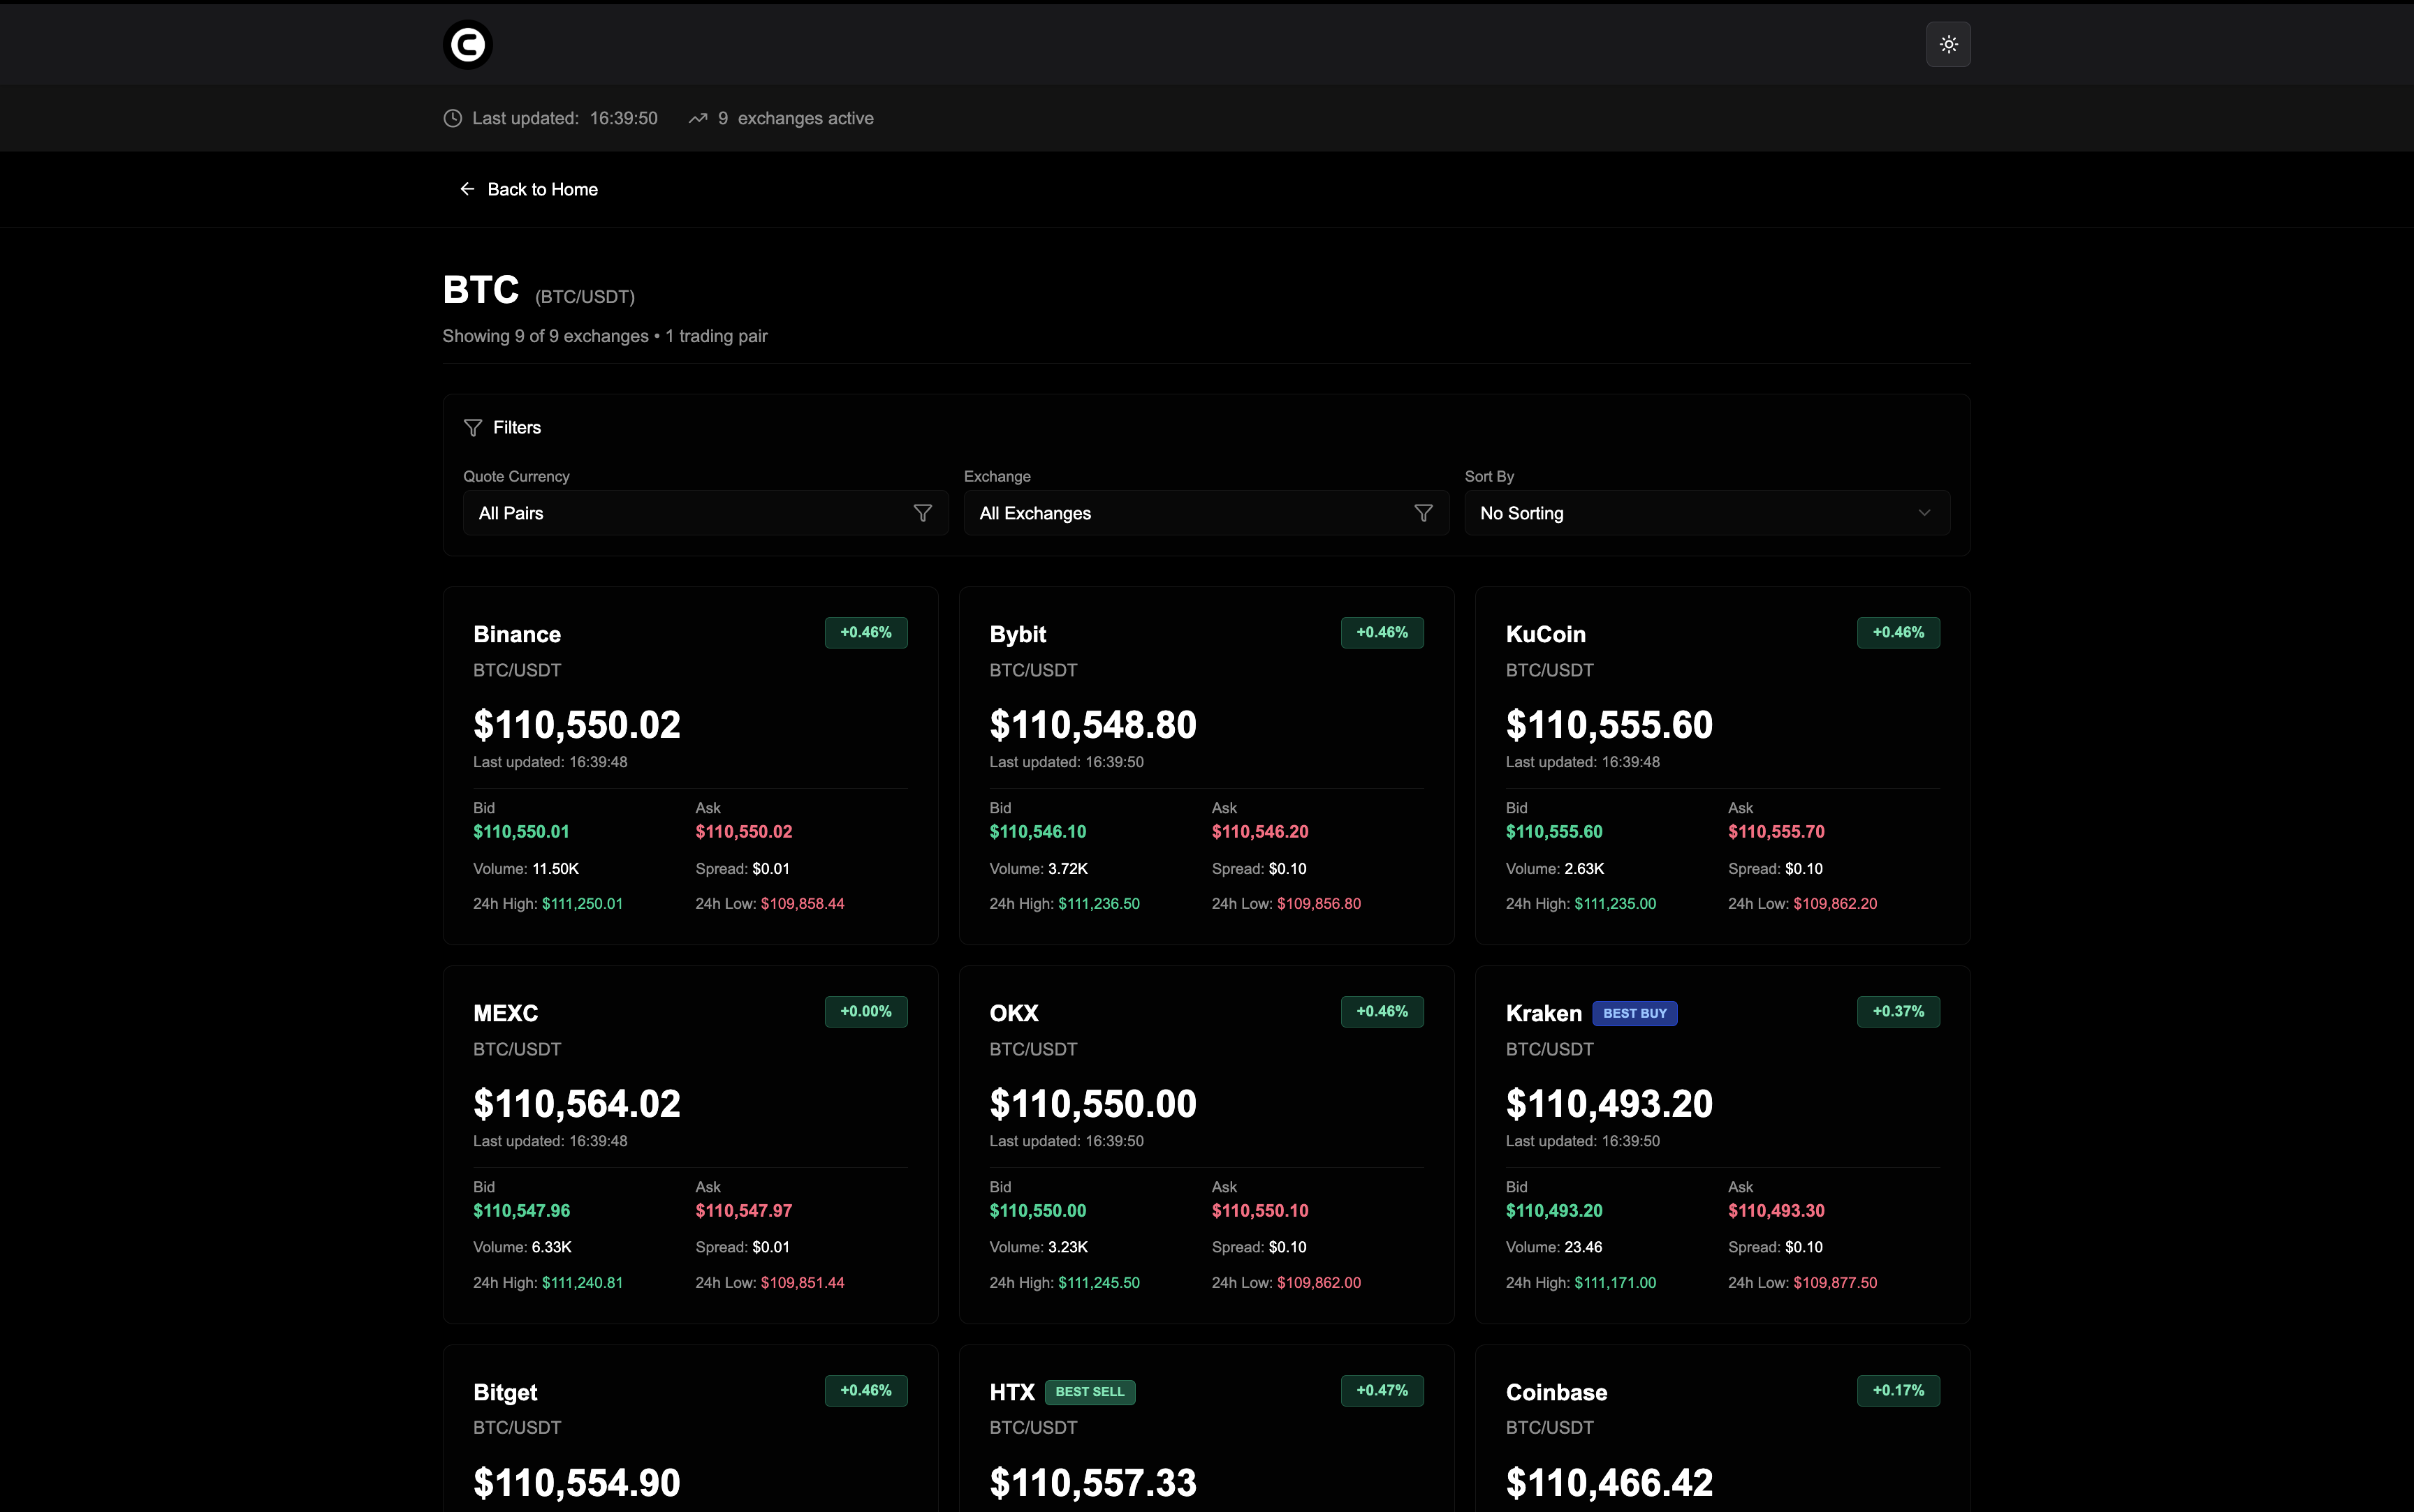Open the filter icon inside All Exchanges field
The width and height of the screenshot is (2414, 1512).
coord(1424,513)
